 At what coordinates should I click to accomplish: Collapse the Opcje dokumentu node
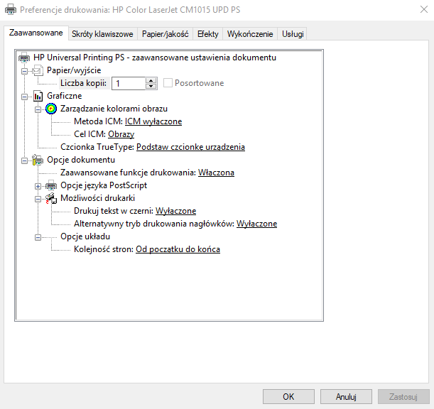pos(24,160)
